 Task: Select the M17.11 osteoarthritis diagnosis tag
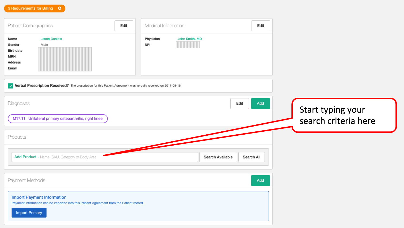(58, 119)
